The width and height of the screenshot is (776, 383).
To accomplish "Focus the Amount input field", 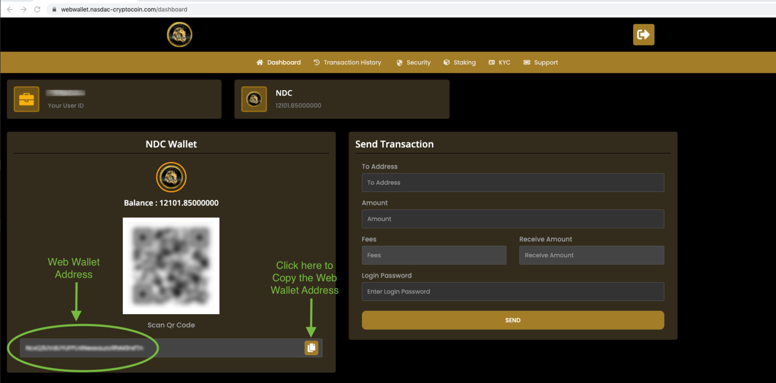I will [x=513, y=219].
